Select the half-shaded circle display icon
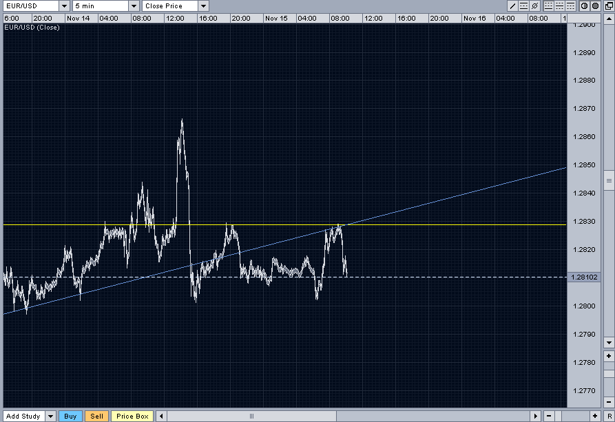The height and width of the screenshot is (422, 615). [585, 6]
